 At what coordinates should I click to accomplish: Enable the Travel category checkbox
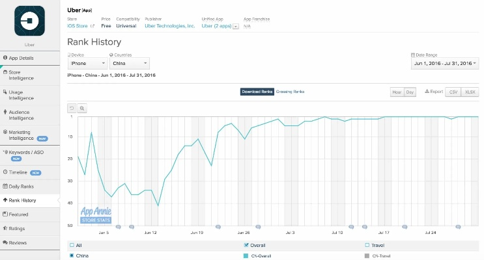coord(367,245)
